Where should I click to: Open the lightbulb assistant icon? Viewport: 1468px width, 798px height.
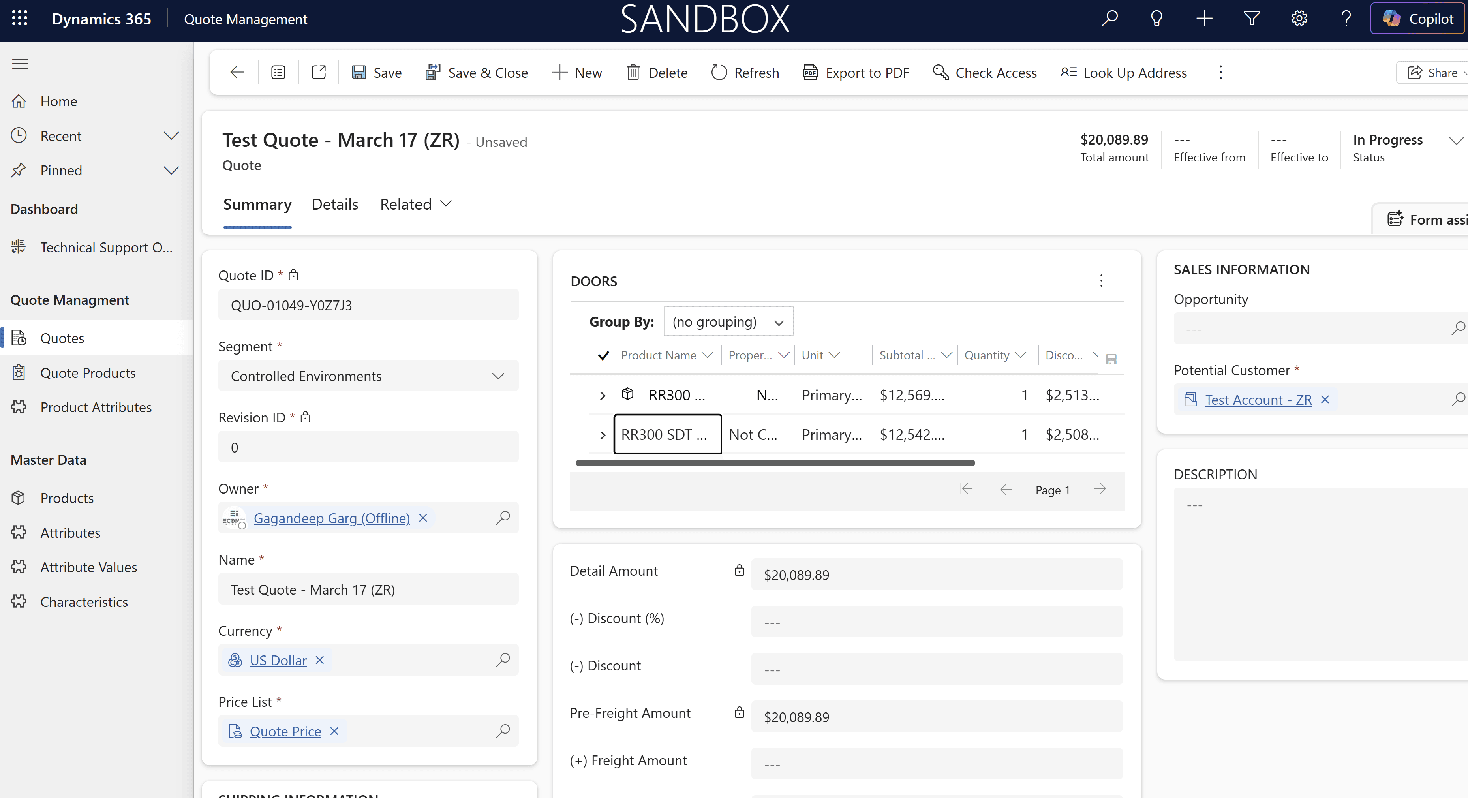1156,18
